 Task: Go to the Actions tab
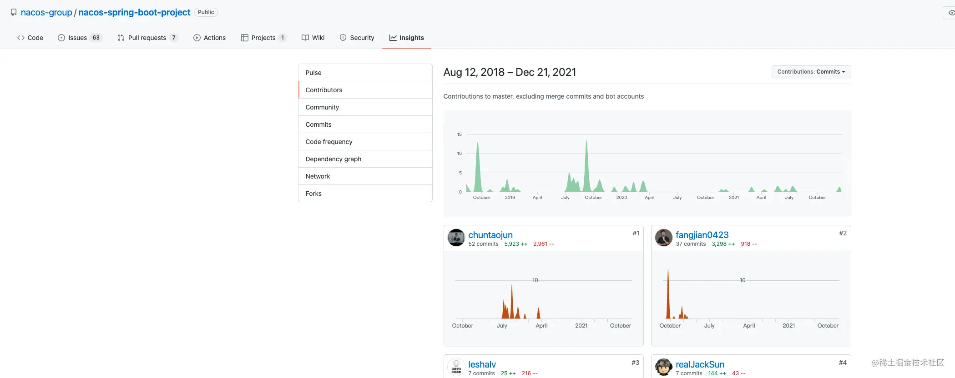coord(210,38)
